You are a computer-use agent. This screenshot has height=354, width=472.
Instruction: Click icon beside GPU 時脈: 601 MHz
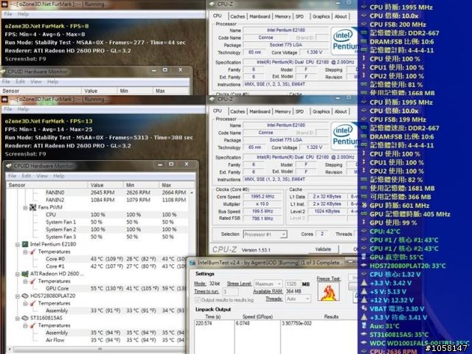coord(364,206)
